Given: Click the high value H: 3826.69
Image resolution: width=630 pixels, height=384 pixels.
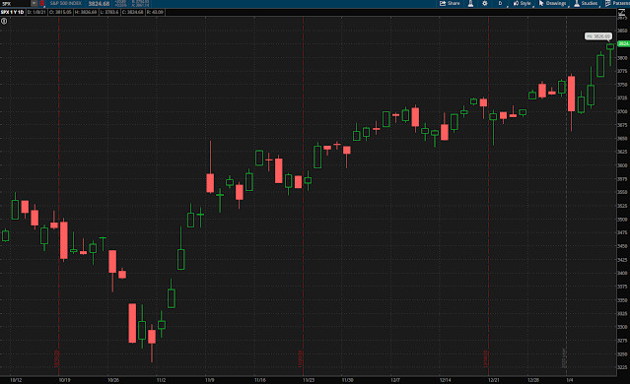Looking at the screenshot, I should (85, 12).
